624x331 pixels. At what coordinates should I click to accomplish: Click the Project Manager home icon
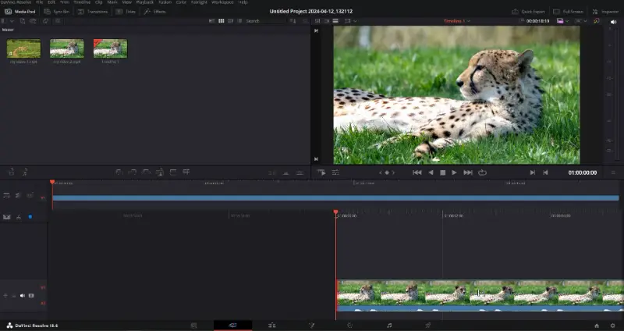pyautogui.click(x=597, y=326)
